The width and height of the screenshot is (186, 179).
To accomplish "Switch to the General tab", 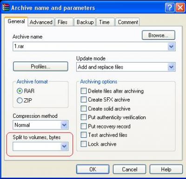I will [x=16, y=21].
